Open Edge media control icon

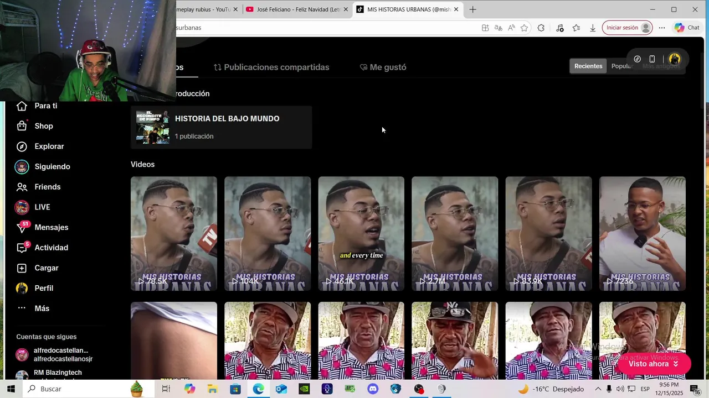pyautogui.click(x=559, y=28)
